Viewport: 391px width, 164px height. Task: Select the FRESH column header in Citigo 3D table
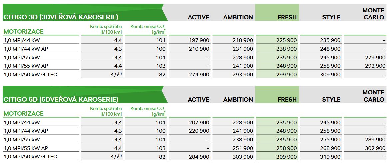point(287,17)
